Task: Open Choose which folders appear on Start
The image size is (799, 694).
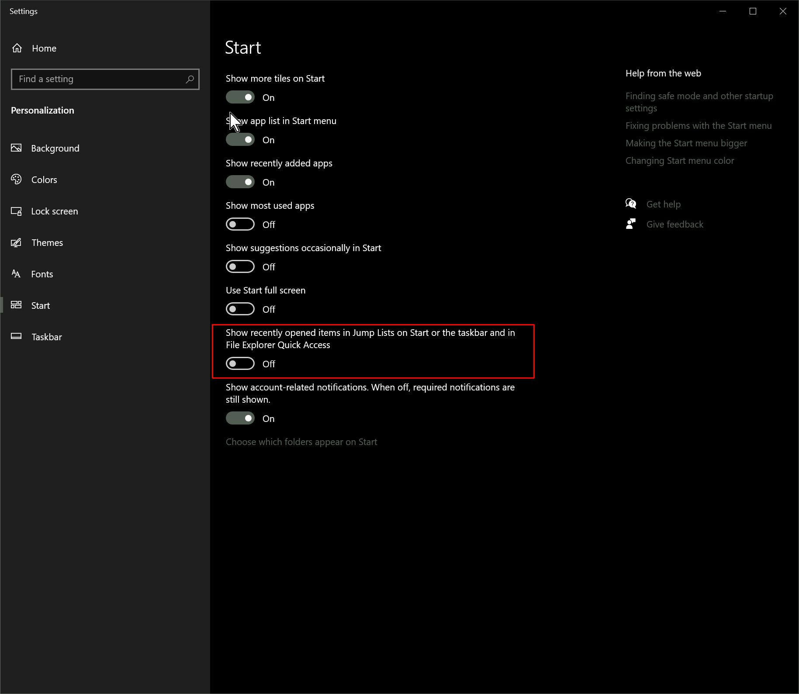Action: (x=301, y=442)
